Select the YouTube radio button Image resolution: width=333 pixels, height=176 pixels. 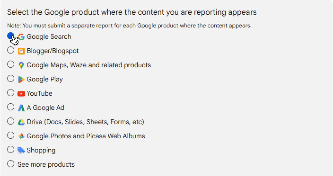[11, 93]
